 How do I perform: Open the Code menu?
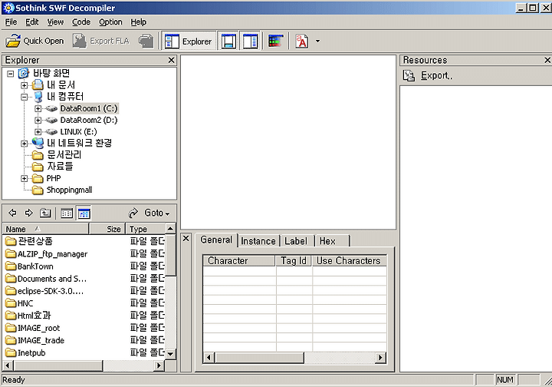pyautogui.click(x=81, y=21)
